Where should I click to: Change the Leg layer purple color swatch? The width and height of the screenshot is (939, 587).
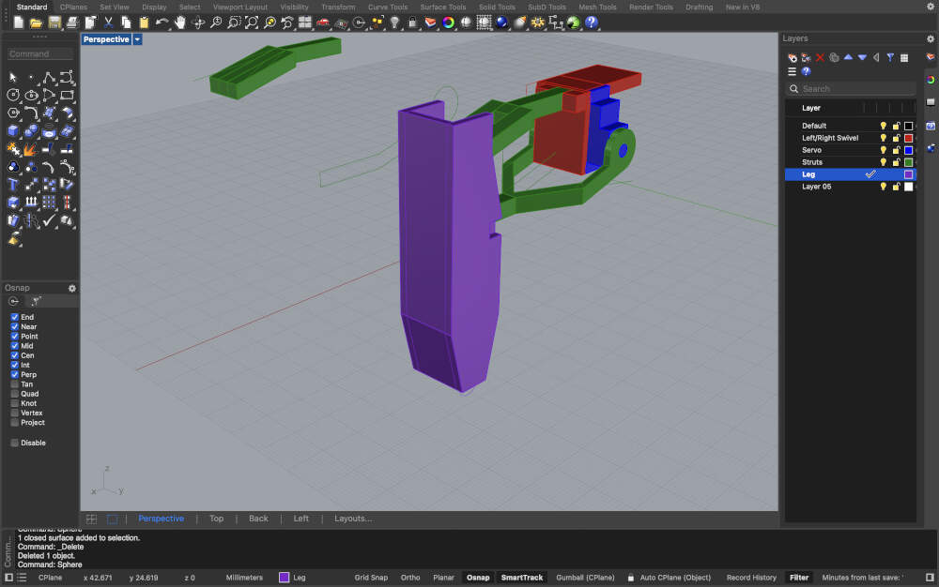(908, 174)
